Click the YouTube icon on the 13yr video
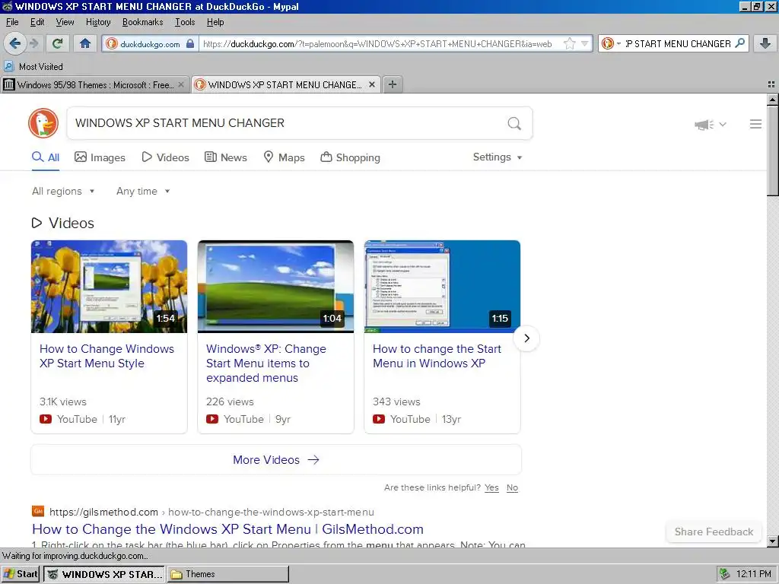This screenshot has height=584, width=779. pyautogui.click(x=379, y=419)
